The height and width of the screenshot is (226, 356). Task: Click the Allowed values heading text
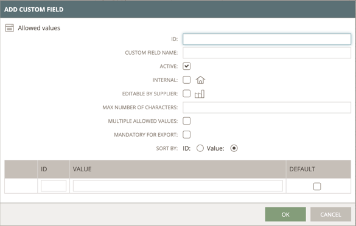[39, 28]
